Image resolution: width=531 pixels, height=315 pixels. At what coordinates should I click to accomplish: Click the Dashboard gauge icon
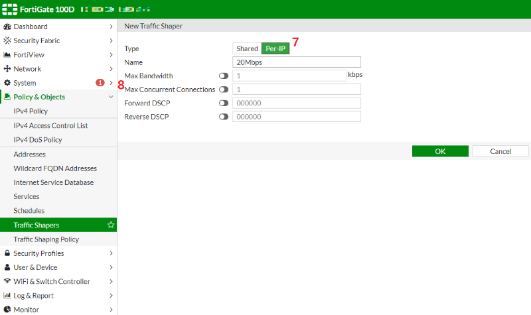pos(7,27)
